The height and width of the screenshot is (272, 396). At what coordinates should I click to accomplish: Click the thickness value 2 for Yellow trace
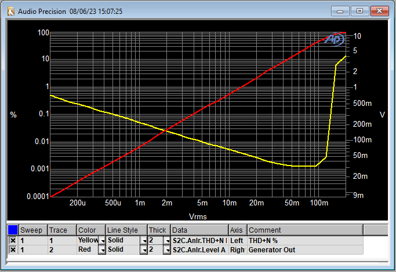point(155,240)
